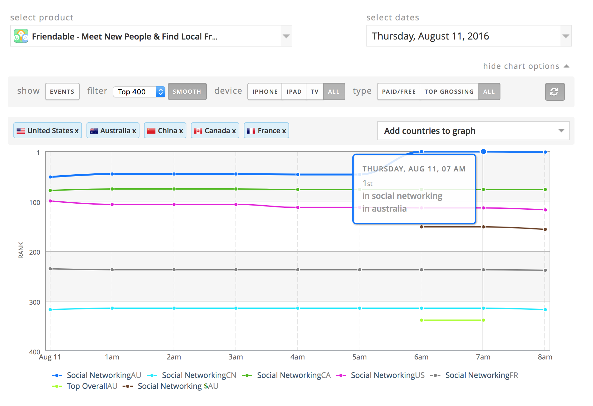Screen dimensions: 593x406
Task: Remove Australia from the graph
Action: (x=134, y=131)
